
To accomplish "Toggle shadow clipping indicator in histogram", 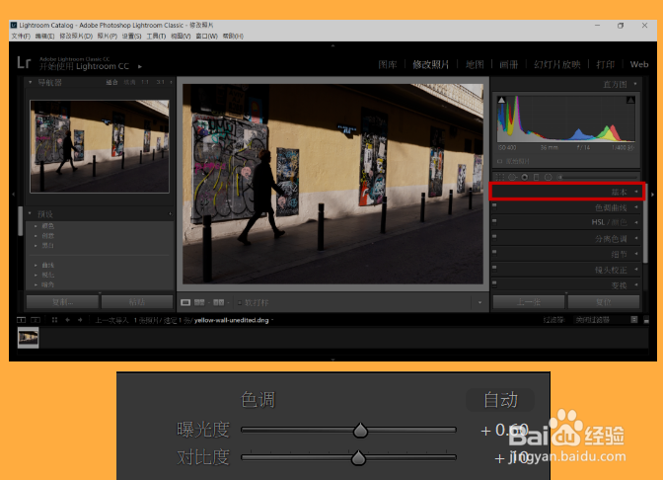I will pyautogui.click(x=501, y=100).
